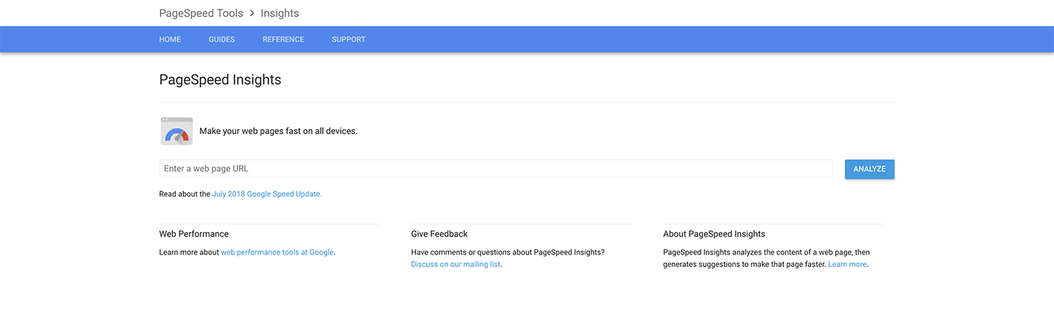
Task: Switch to the REFERENCE tab
Action: click(x=283, y=39)
